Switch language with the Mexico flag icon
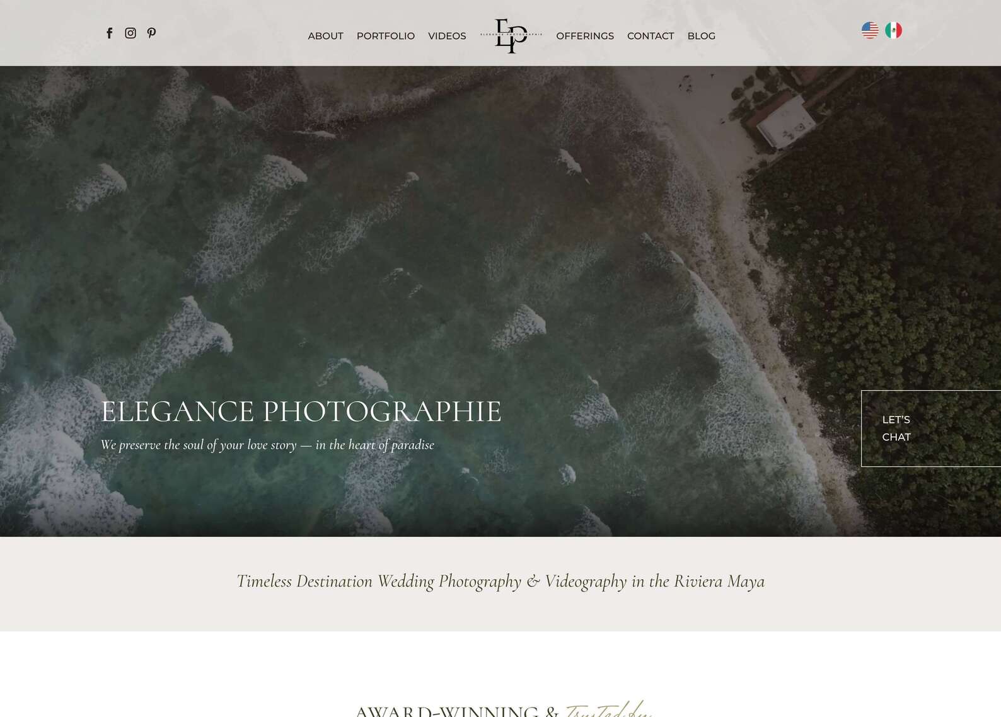The height and width of the screenshot is (717, 1001). [893, 30]
